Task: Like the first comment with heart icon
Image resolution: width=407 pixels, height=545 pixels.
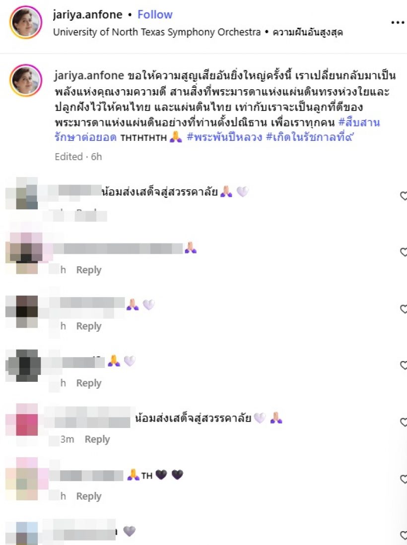Action: (403, 196)
